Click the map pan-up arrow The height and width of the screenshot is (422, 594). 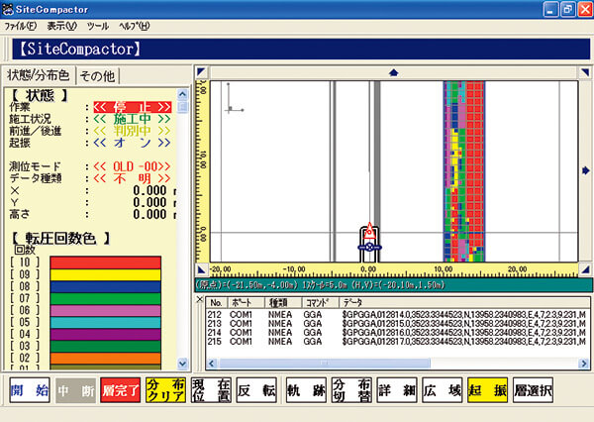(394, 72)
